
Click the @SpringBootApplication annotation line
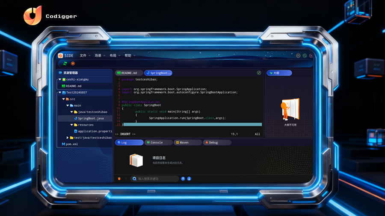pos(140,102)
